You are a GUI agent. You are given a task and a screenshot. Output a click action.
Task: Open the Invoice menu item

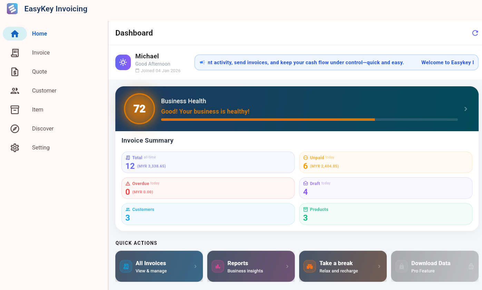click(55, 52)
